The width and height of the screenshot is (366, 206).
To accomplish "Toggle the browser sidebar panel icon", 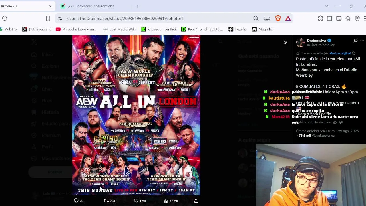I will (x=329, y=18).
